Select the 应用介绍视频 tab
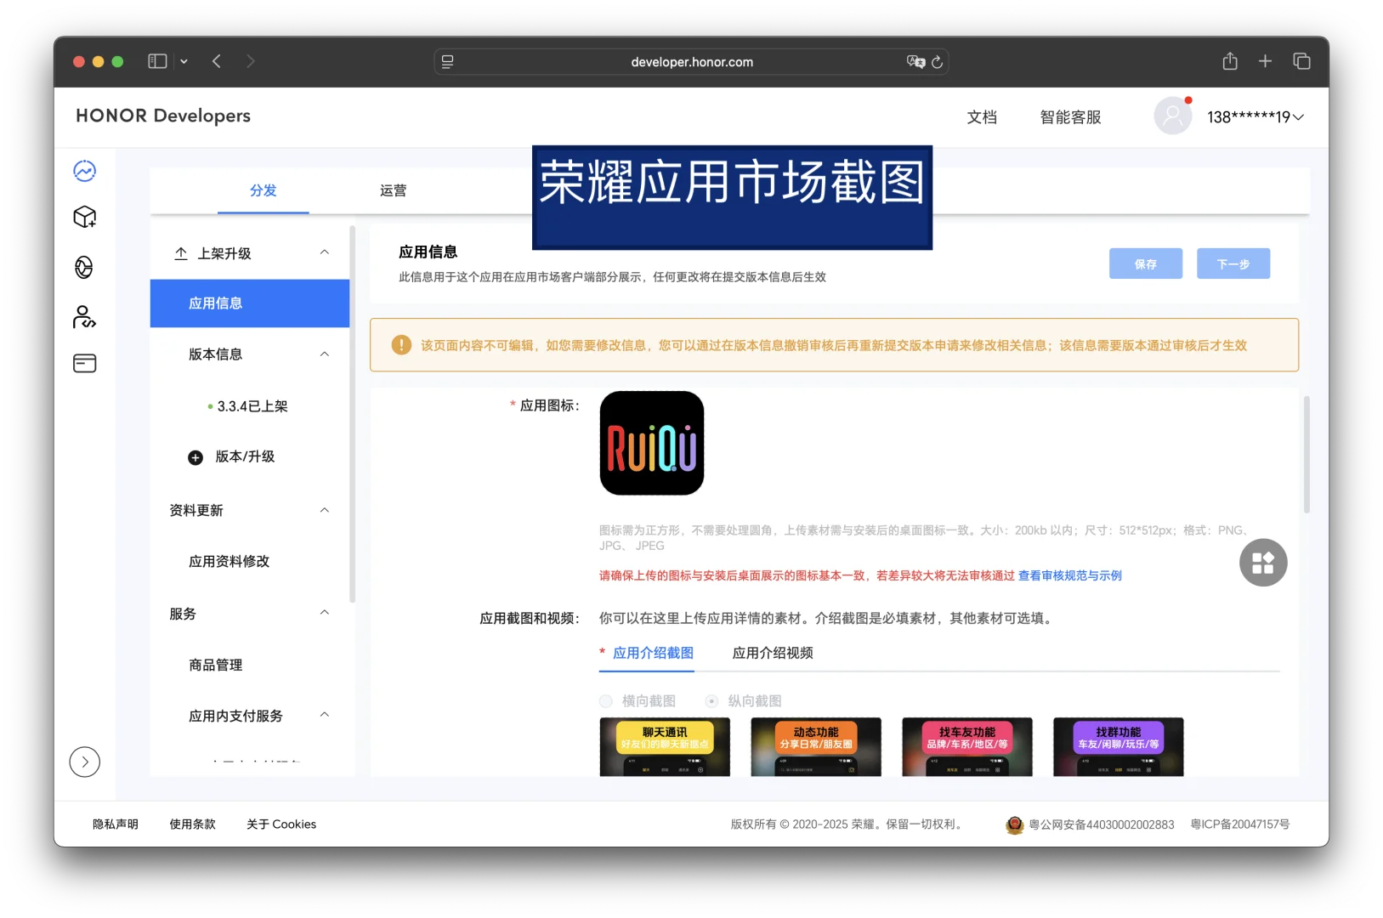Screen dimensions: 1383x918 (x=773, y=653)
